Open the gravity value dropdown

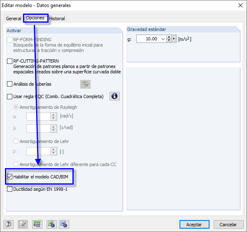pos(163,39)
